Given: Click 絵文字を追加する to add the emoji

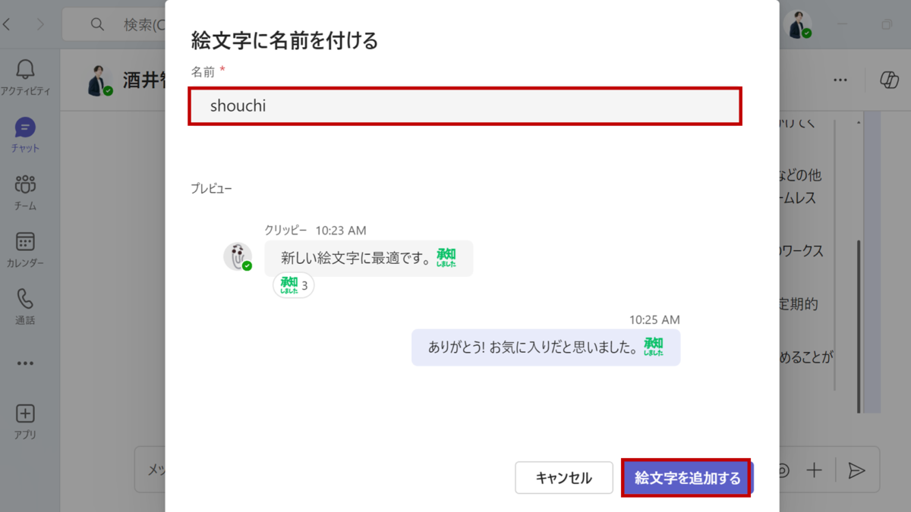Looking at the screenshot, I should pyautogui.click(x=686, y=477).
